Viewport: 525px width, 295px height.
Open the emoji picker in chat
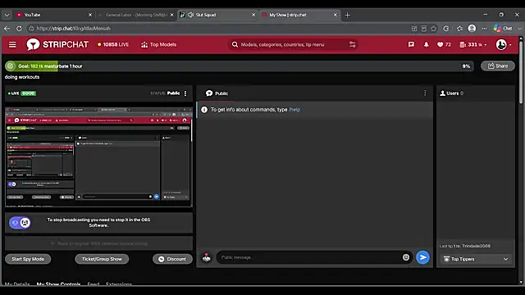coord(406,257)
